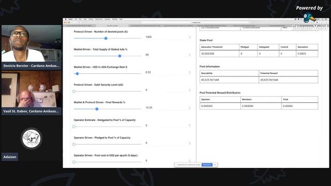The width and height of the screenshot is (331, 186).
Task: Click the browser back arrow button
Action: click(x=72, y=22)
